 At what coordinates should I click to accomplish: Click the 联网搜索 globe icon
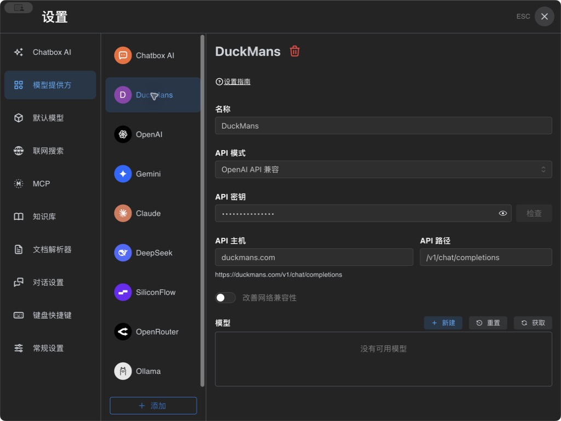[x=19, y=151]
